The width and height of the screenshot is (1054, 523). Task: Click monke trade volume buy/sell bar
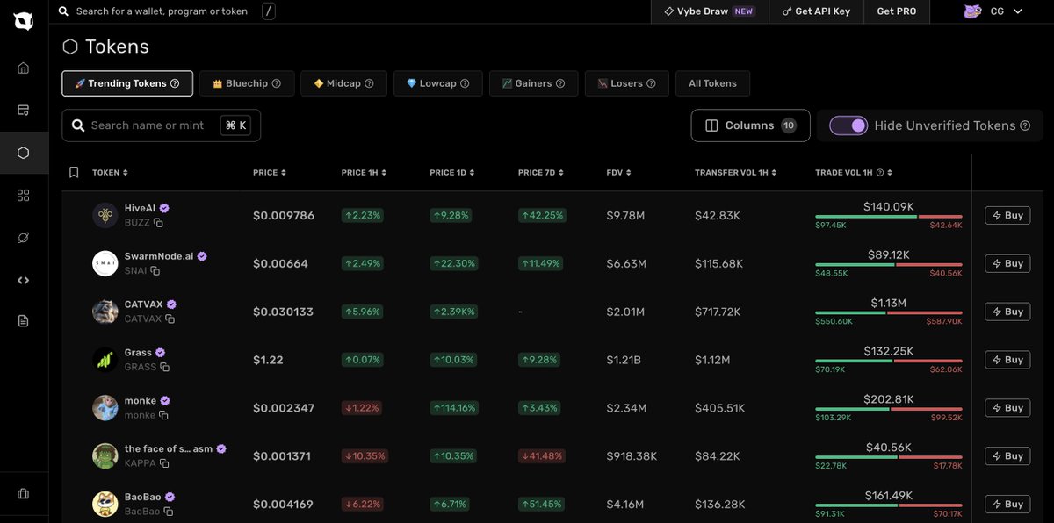coord(889,409)
